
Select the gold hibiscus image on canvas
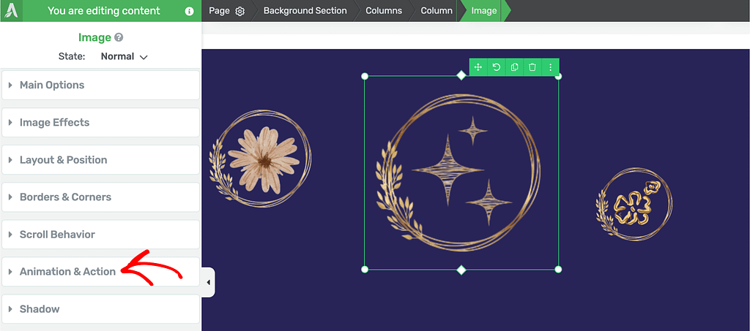tap(634, 204)
